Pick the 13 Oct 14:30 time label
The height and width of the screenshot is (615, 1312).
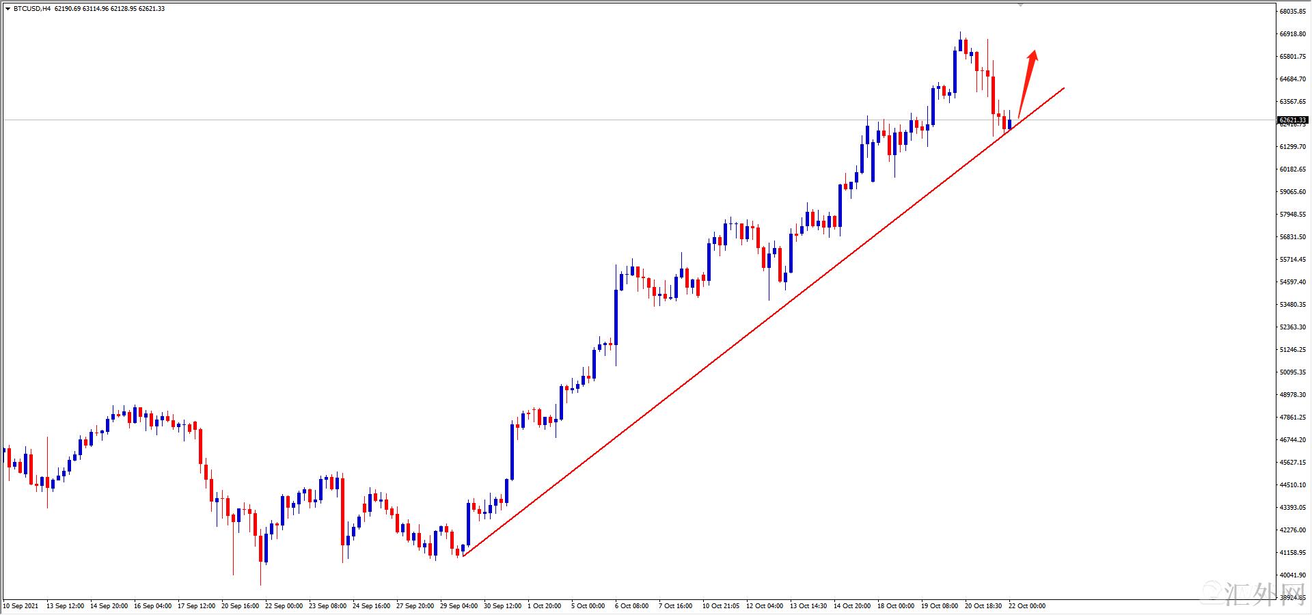pos(808,606)
